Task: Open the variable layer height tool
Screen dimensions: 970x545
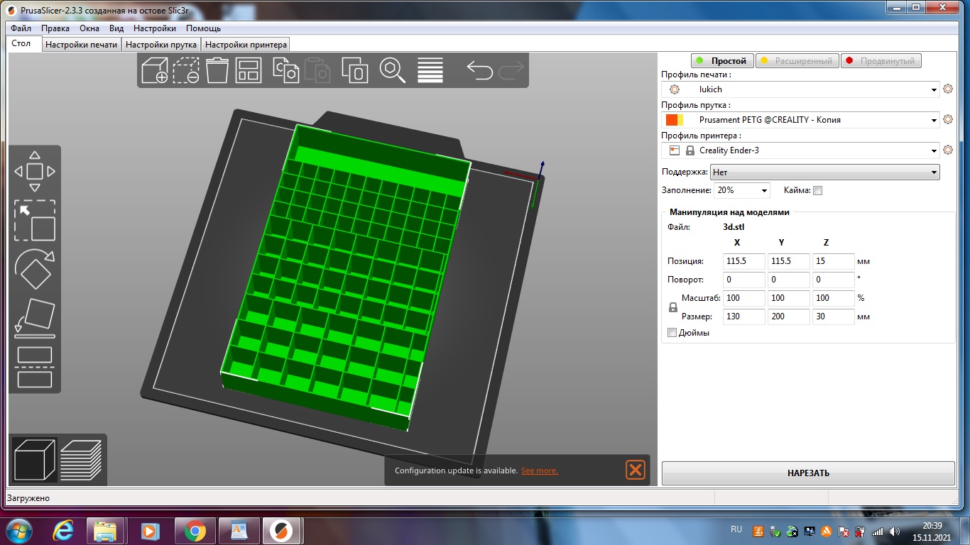Action: tap(430, 70)
